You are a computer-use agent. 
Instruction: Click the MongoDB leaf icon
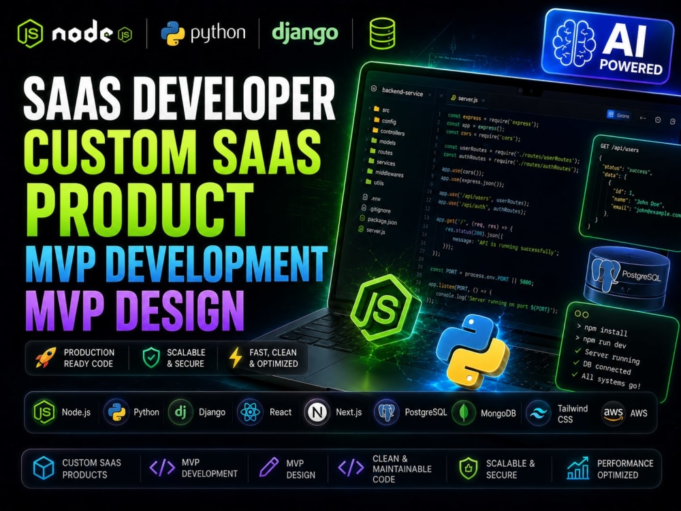coord(464,413)
